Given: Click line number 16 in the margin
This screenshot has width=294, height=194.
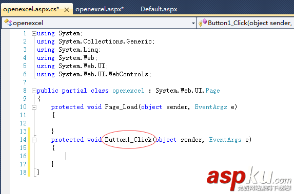Looking at the screenshot, I should pyautogui.click(x=23, y=156).
